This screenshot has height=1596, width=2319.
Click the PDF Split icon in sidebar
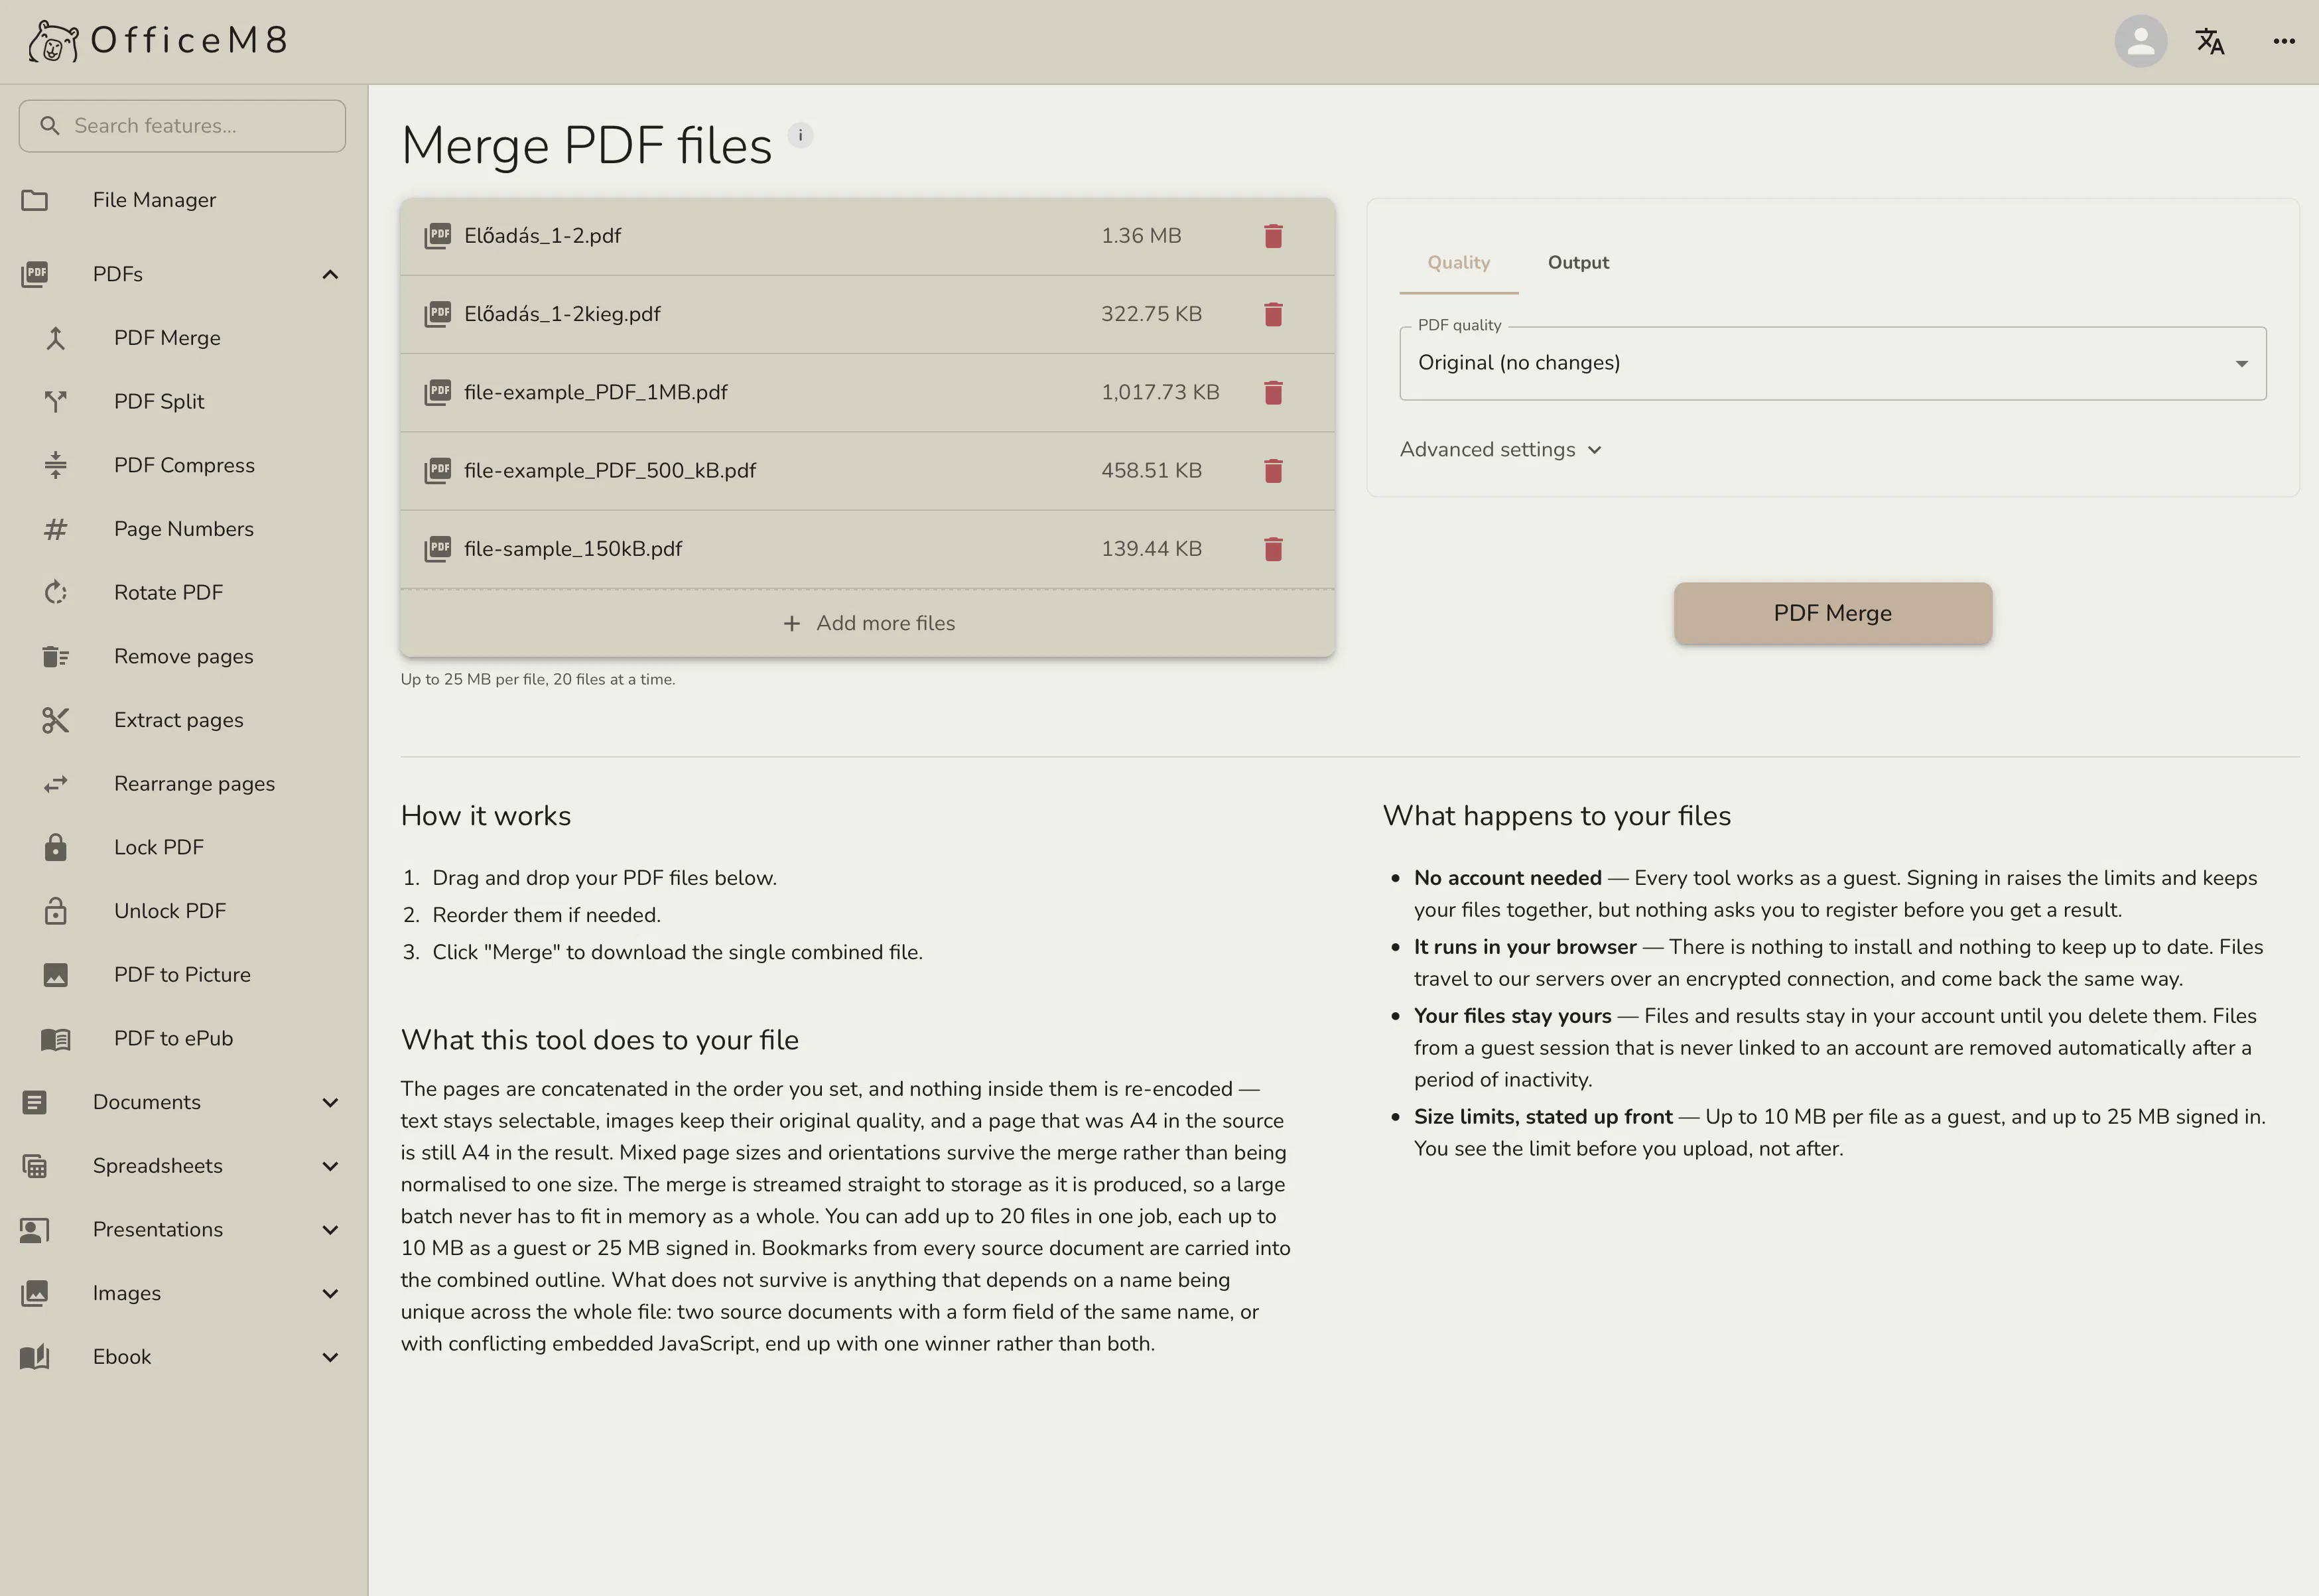pyautogui.click(x=56, y=401)
